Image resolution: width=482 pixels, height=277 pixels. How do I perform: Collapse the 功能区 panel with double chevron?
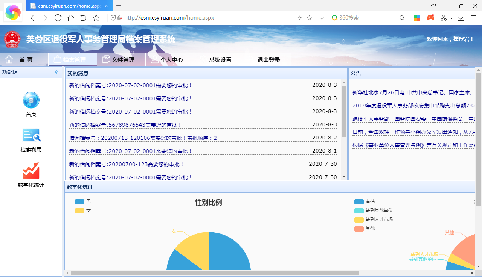[x=57, y=72]
